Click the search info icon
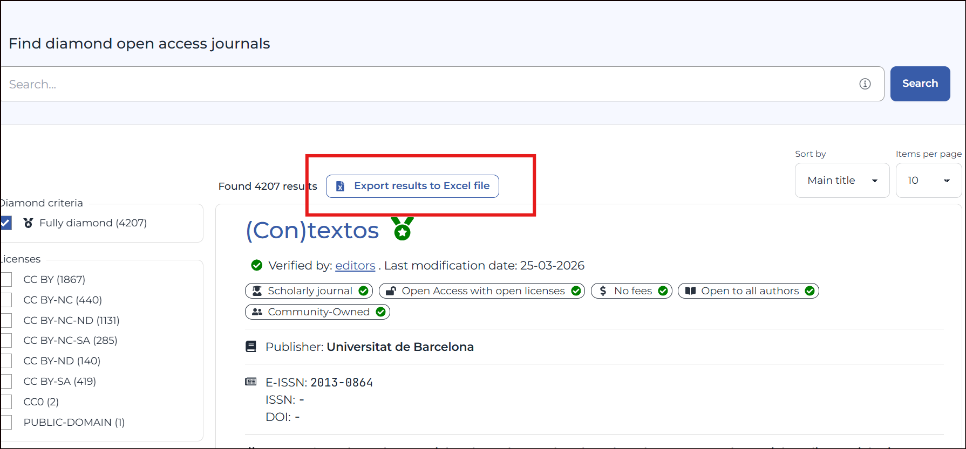Image resolution: width=966 pixels, height=449 pixels. [x=865, y=84]
